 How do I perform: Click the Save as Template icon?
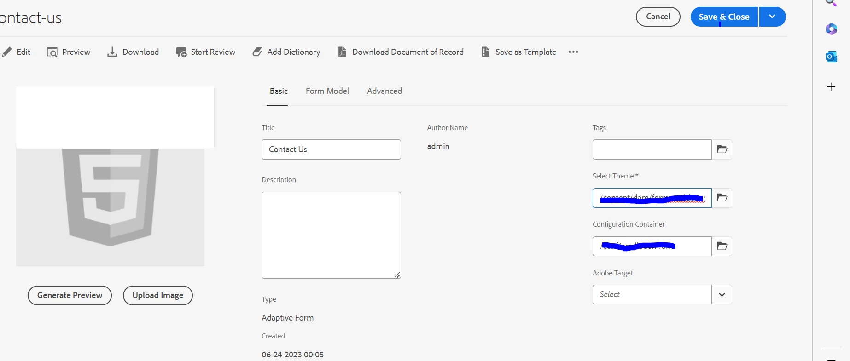485,52
